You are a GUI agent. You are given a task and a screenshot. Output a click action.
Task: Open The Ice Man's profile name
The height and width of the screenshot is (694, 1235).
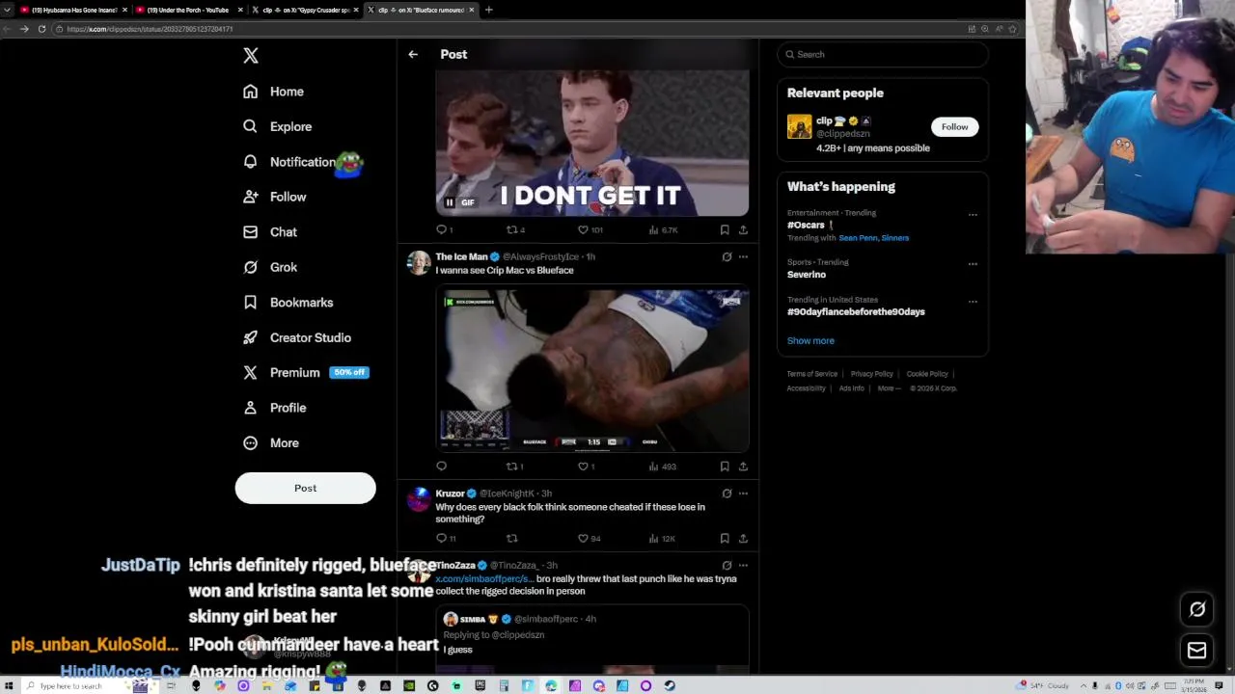461,256
